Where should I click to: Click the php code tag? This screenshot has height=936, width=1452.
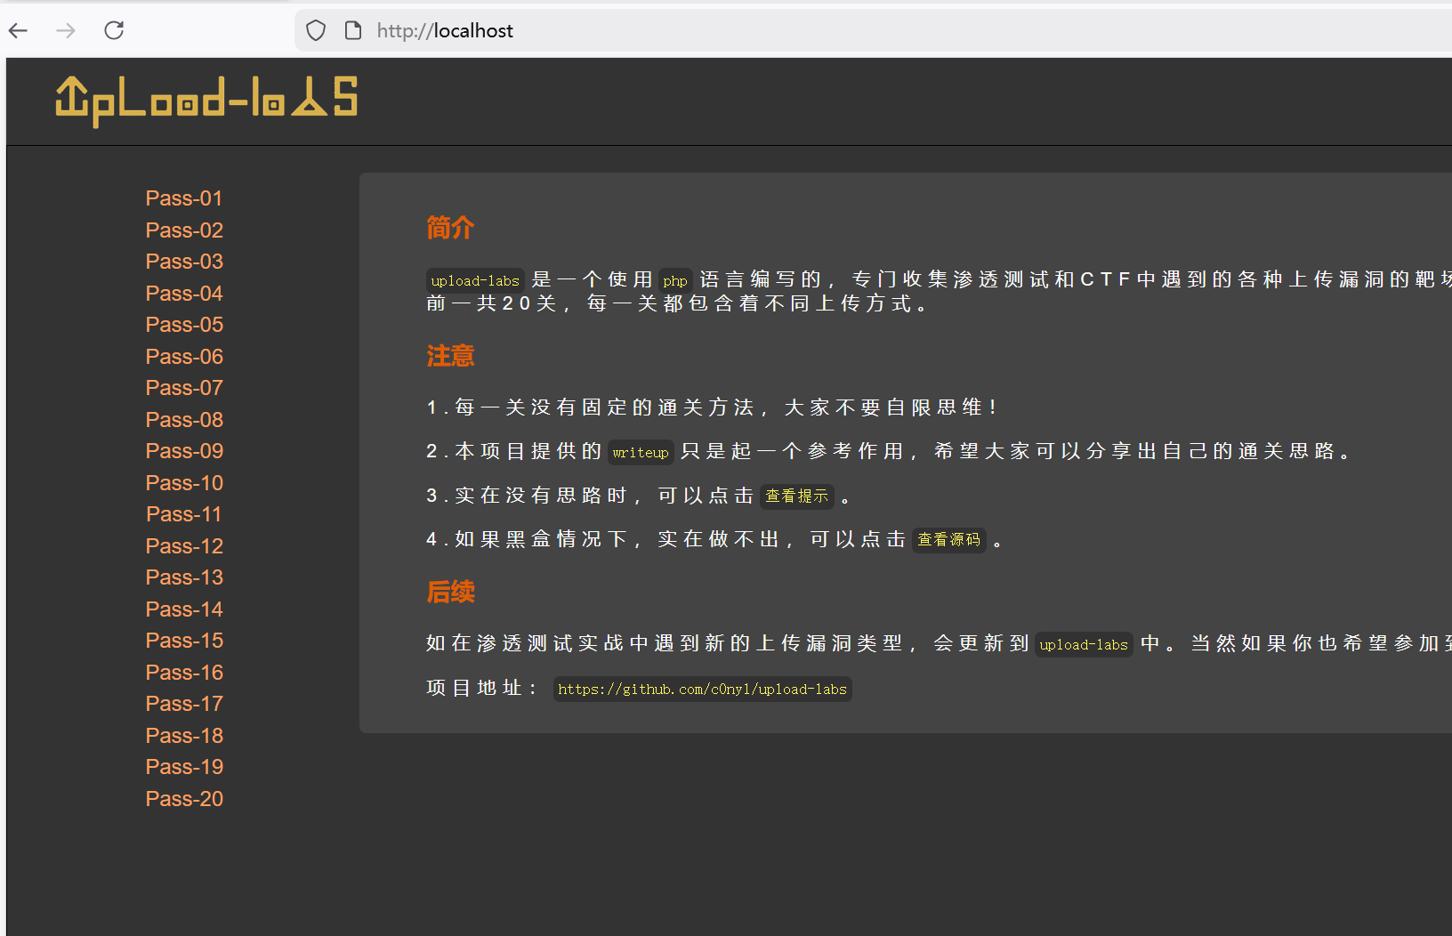(675, 280)
